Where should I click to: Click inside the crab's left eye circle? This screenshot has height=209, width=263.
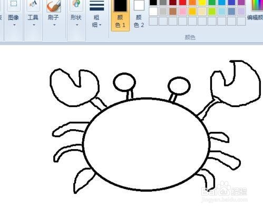[x=124, y=82]
